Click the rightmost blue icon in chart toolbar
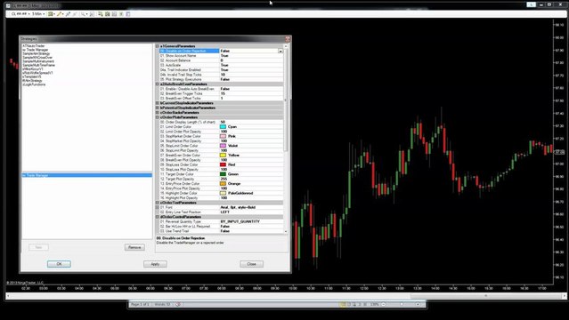The width and height of the screenshot is (569, 320). coord(127,13)
